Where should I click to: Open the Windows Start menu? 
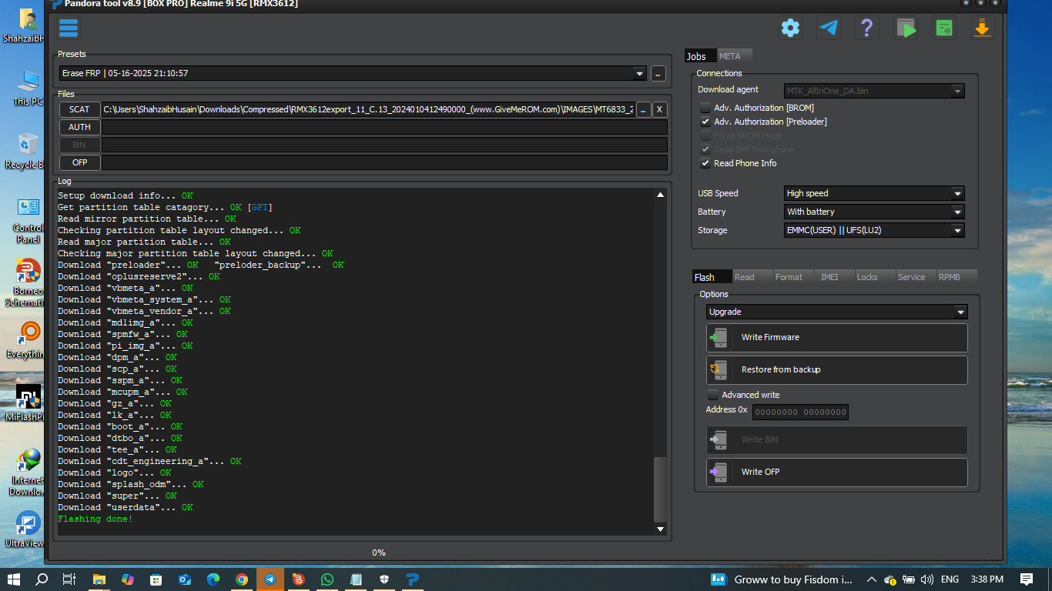pos(14,579)
